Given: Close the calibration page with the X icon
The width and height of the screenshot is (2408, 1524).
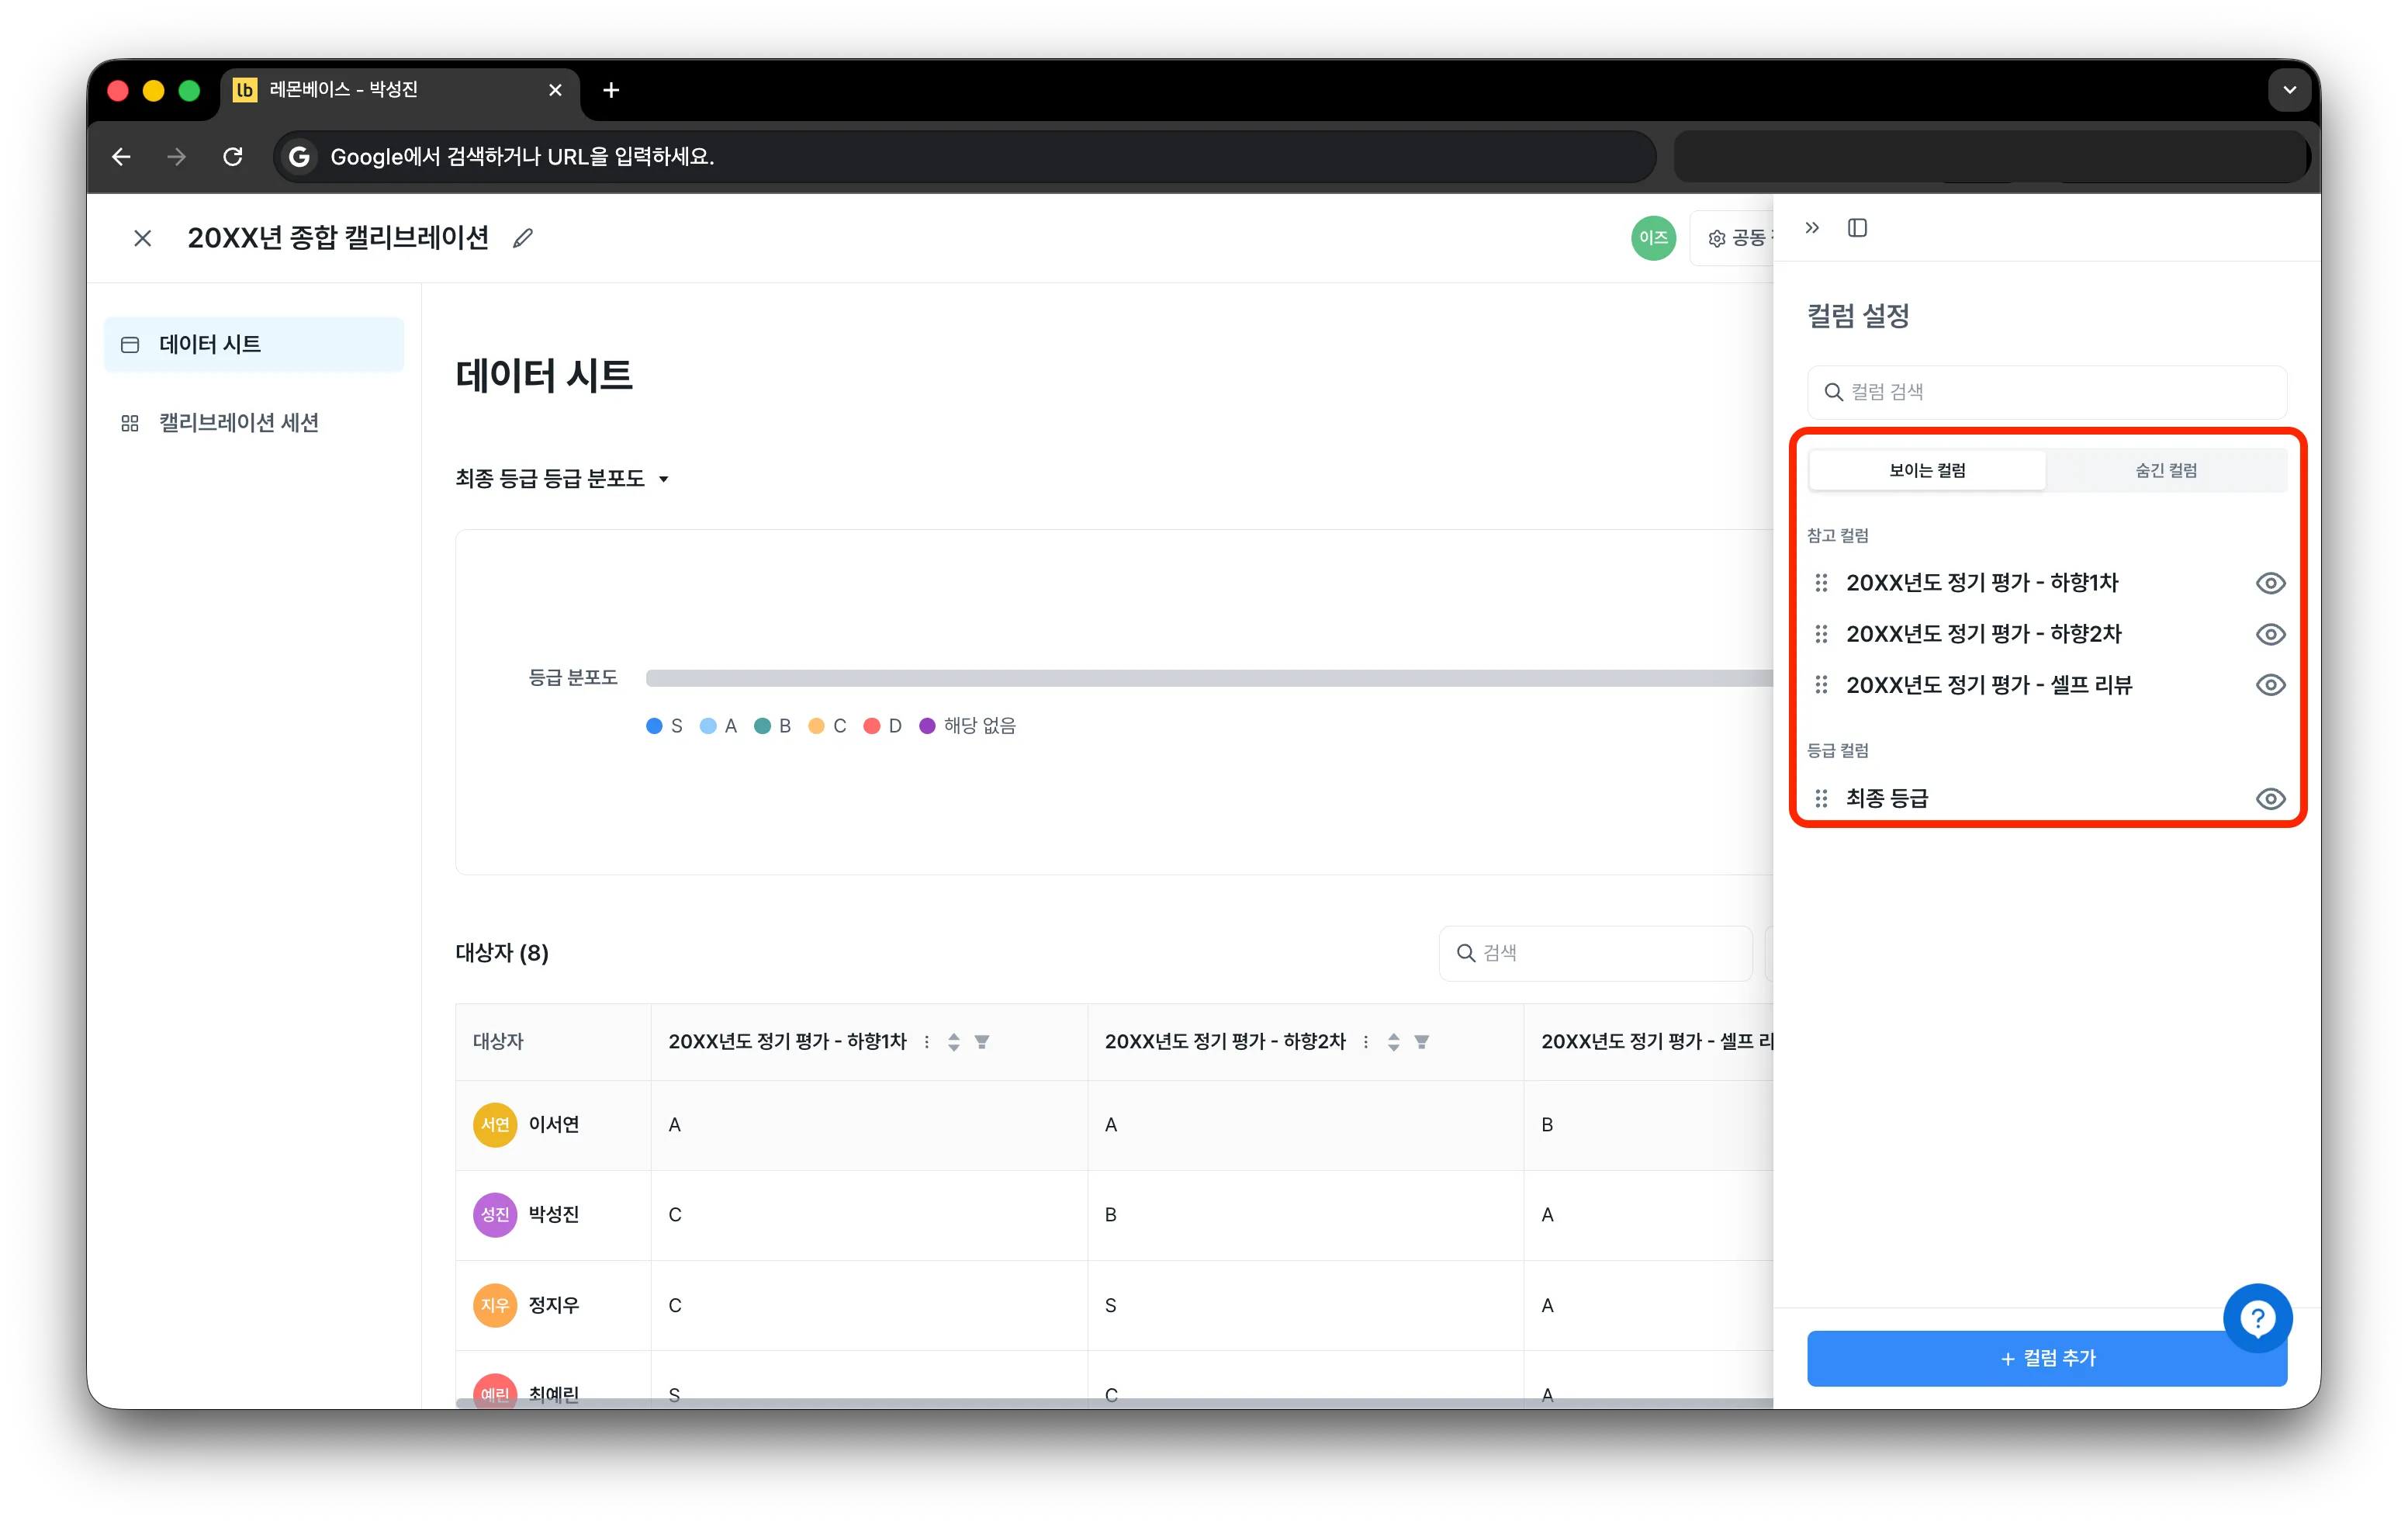Looking at the screenshot, I should tap(143, 238).
